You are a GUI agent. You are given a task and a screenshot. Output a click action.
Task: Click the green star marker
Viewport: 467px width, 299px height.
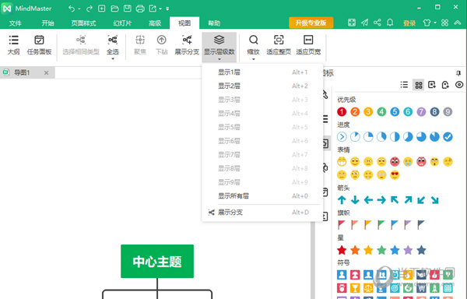381,250
